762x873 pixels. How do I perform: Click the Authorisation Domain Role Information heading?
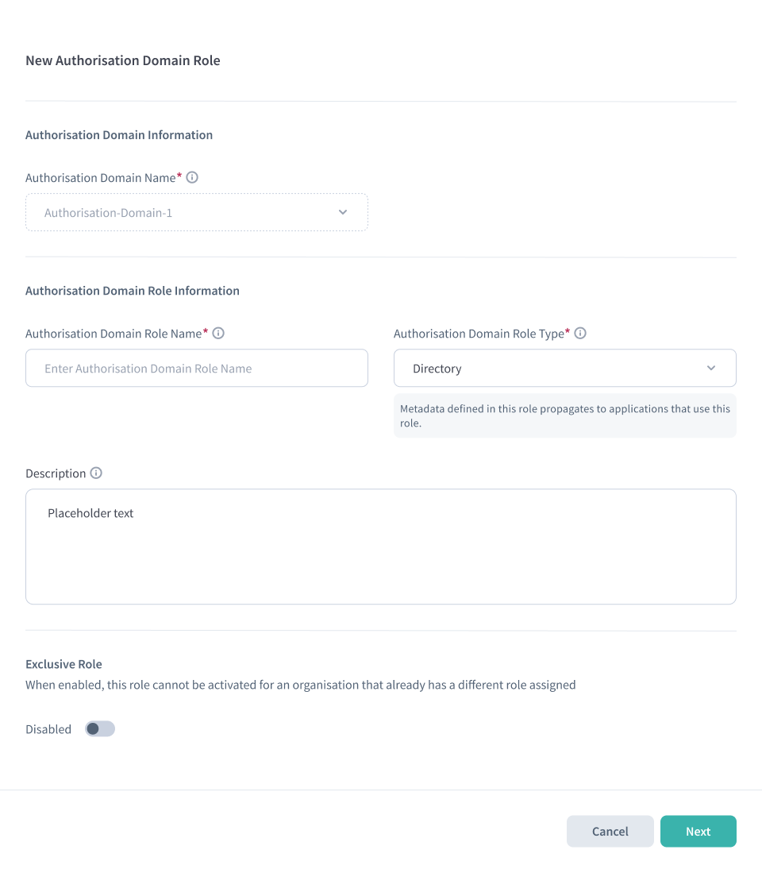(x=133, y=291)
